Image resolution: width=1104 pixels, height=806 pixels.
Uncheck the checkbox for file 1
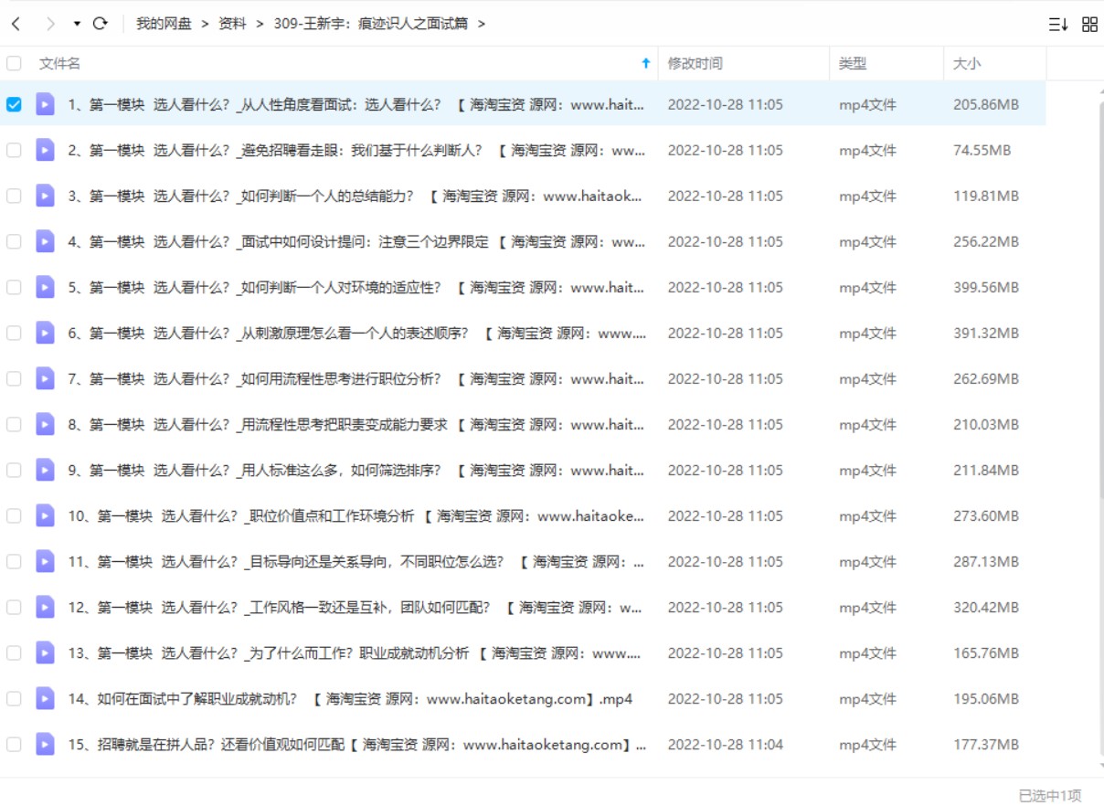pyautogui.click(x=14, y=104)
